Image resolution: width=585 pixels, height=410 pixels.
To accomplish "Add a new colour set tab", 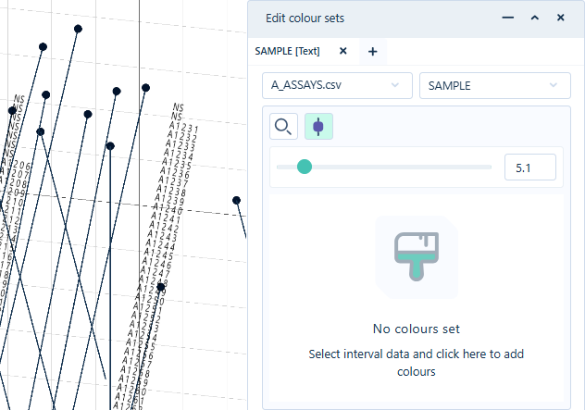I will pyautogui.click(x=373, y=52).
